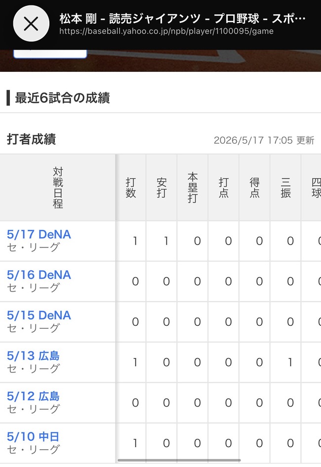Open the 5/12 広島 game link
This screenshot has width=321, height=467.
tap(33, 396)
